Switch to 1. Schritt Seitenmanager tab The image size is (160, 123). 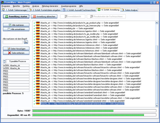(15, 10)
